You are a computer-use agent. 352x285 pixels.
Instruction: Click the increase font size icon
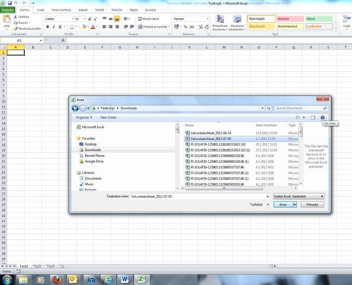point(89,19)
